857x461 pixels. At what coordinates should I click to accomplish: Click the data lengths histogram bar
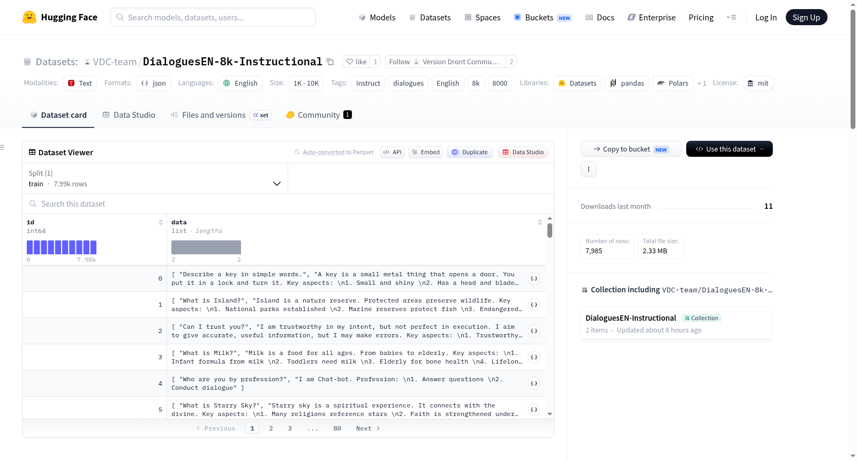(x=206, y=247)
